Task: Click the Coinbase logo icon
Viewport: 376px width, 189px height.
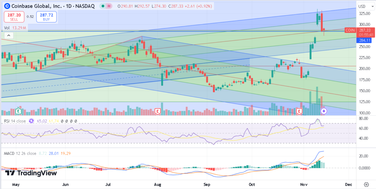Action: (x=7, y=6)
